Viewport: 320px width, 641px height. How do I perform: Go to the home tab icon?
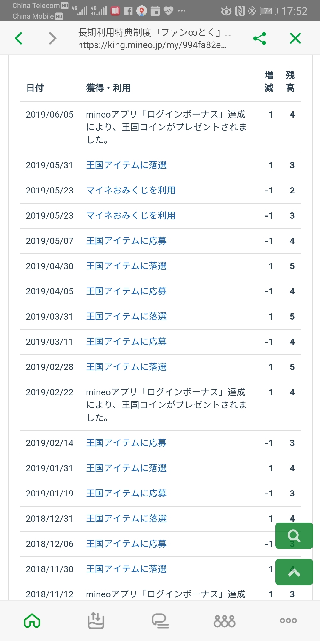point(32,621)
